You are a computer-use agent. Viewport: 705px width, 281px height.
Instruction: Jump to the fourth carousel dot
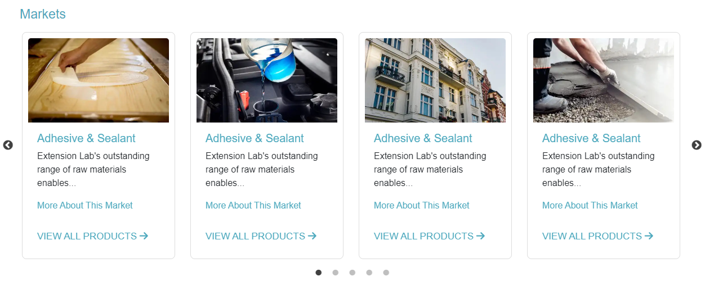tap(369, 273)
